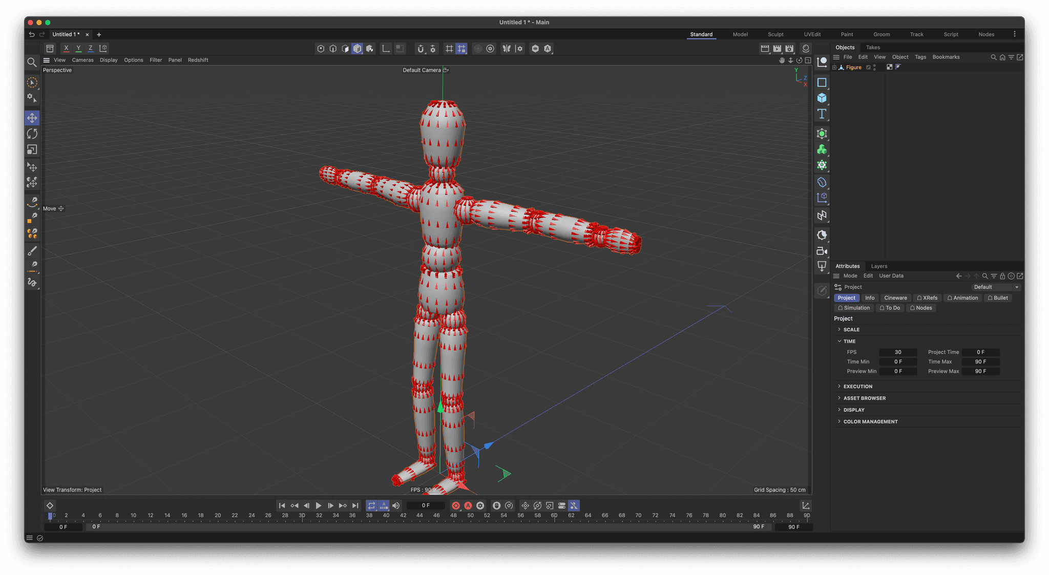
Task: Toggle Model mode (active cube icon)
Action: [358, 49]
